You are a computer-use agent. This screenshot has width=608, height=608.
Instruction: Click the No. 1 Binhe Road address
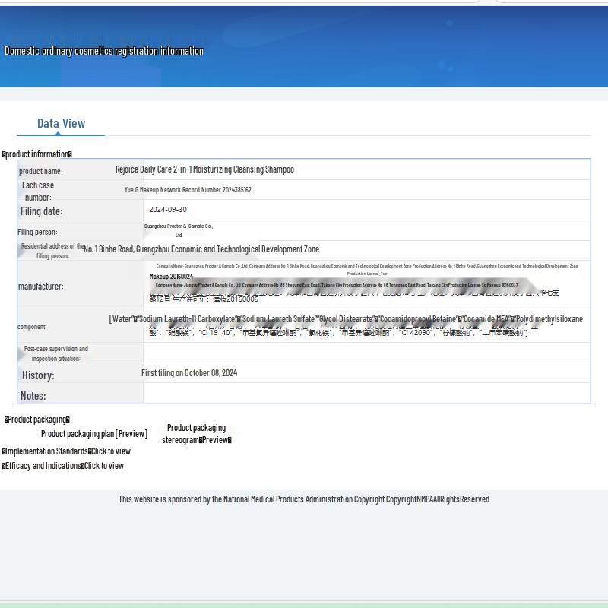pyautogui.click(x=201, y=249)
